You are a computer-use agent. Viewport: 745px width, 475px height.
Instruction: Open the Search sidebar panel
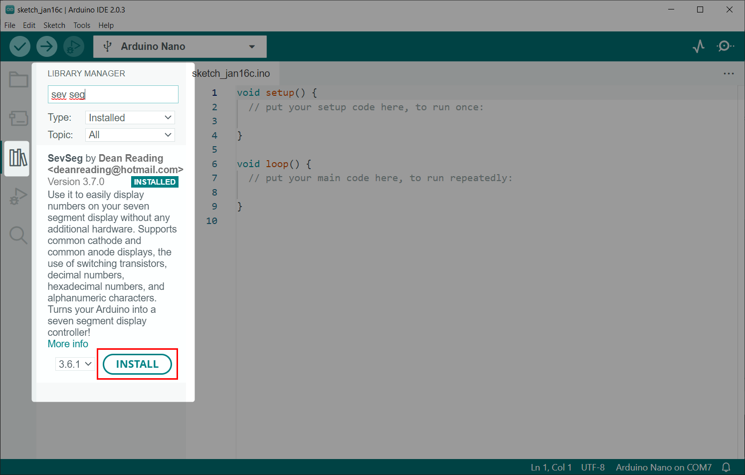tap(18, 235)
